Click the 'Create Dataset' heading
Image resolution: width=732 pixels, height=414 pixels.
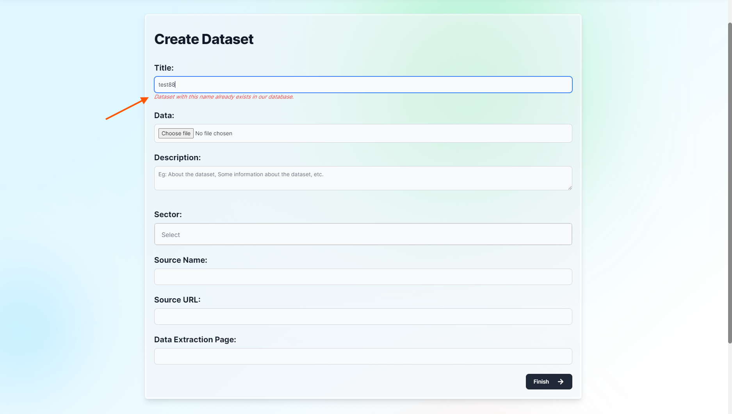204,39
